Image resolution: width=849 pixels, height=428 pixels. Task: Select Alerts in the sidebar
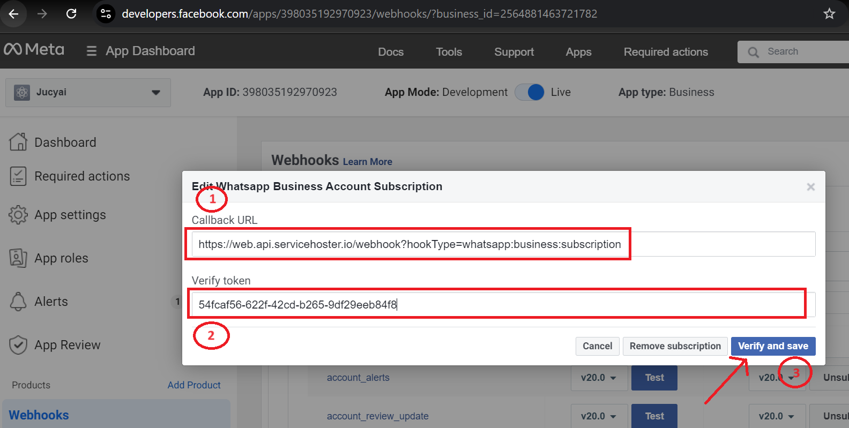coord(51,302)
